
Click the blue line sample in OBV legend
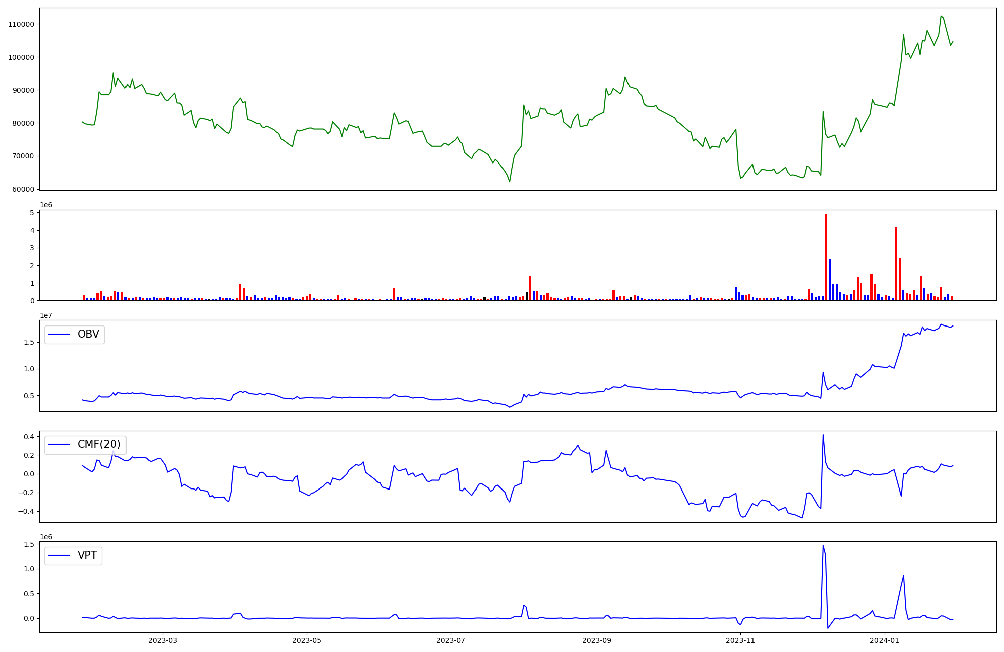click(x=59, y=334)
